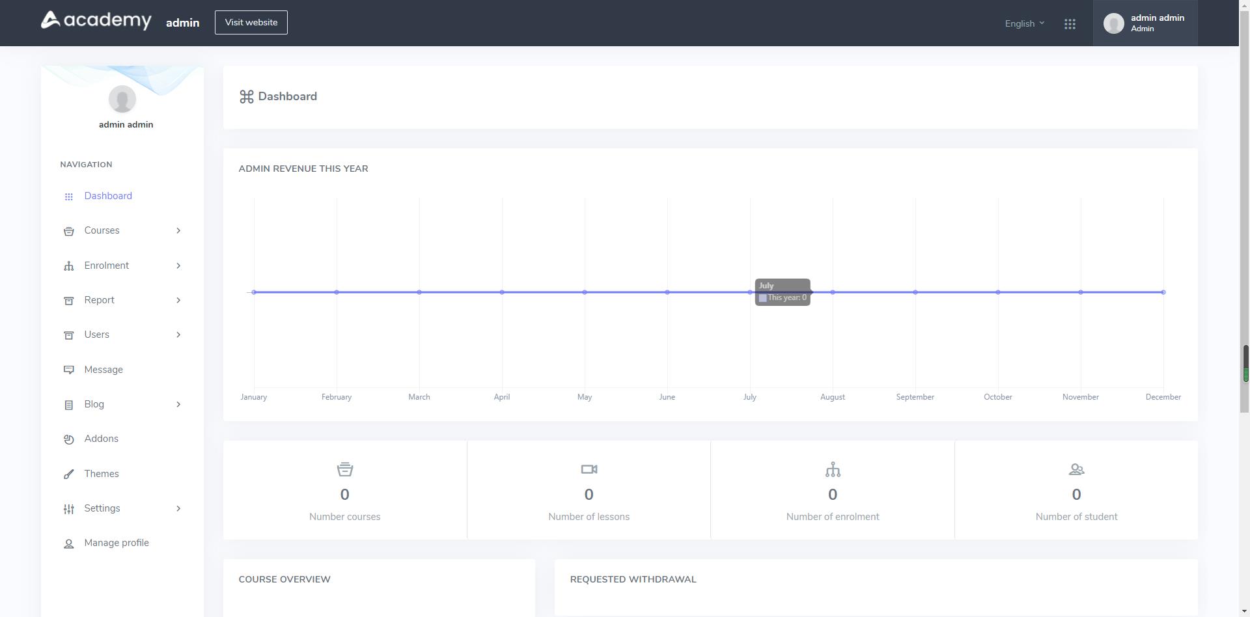Open Blog in navigation
The image size is (1250, 617).
point(94,404)
